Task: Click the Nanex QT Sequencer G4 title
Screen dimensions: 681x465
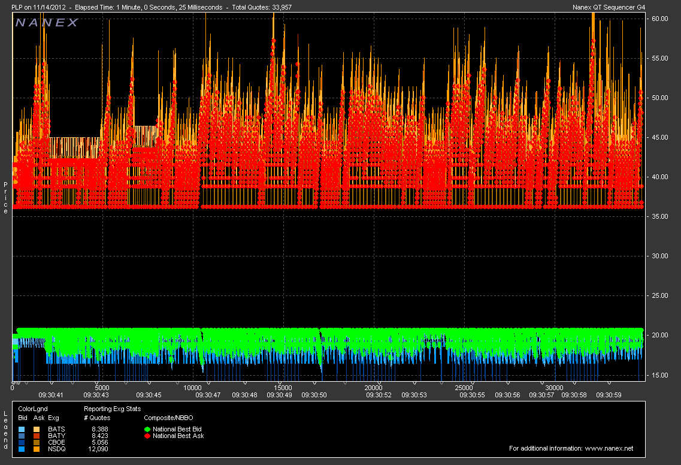Action: [609, 7]
